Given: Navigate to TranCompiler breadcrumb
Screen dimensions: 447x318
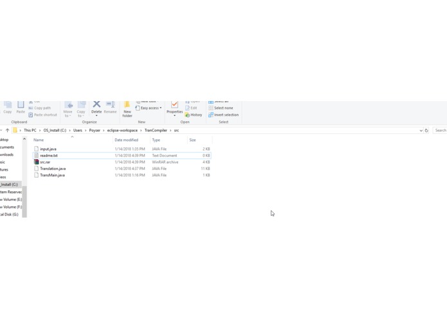Looking at the screenshot, I should point(156,130).
